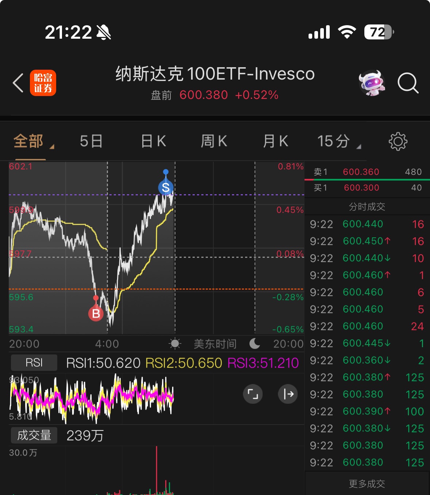Open the Harvest Securities logo
Image resolution: width=430 pixels, height=495 pixels.
coord(43,83)
